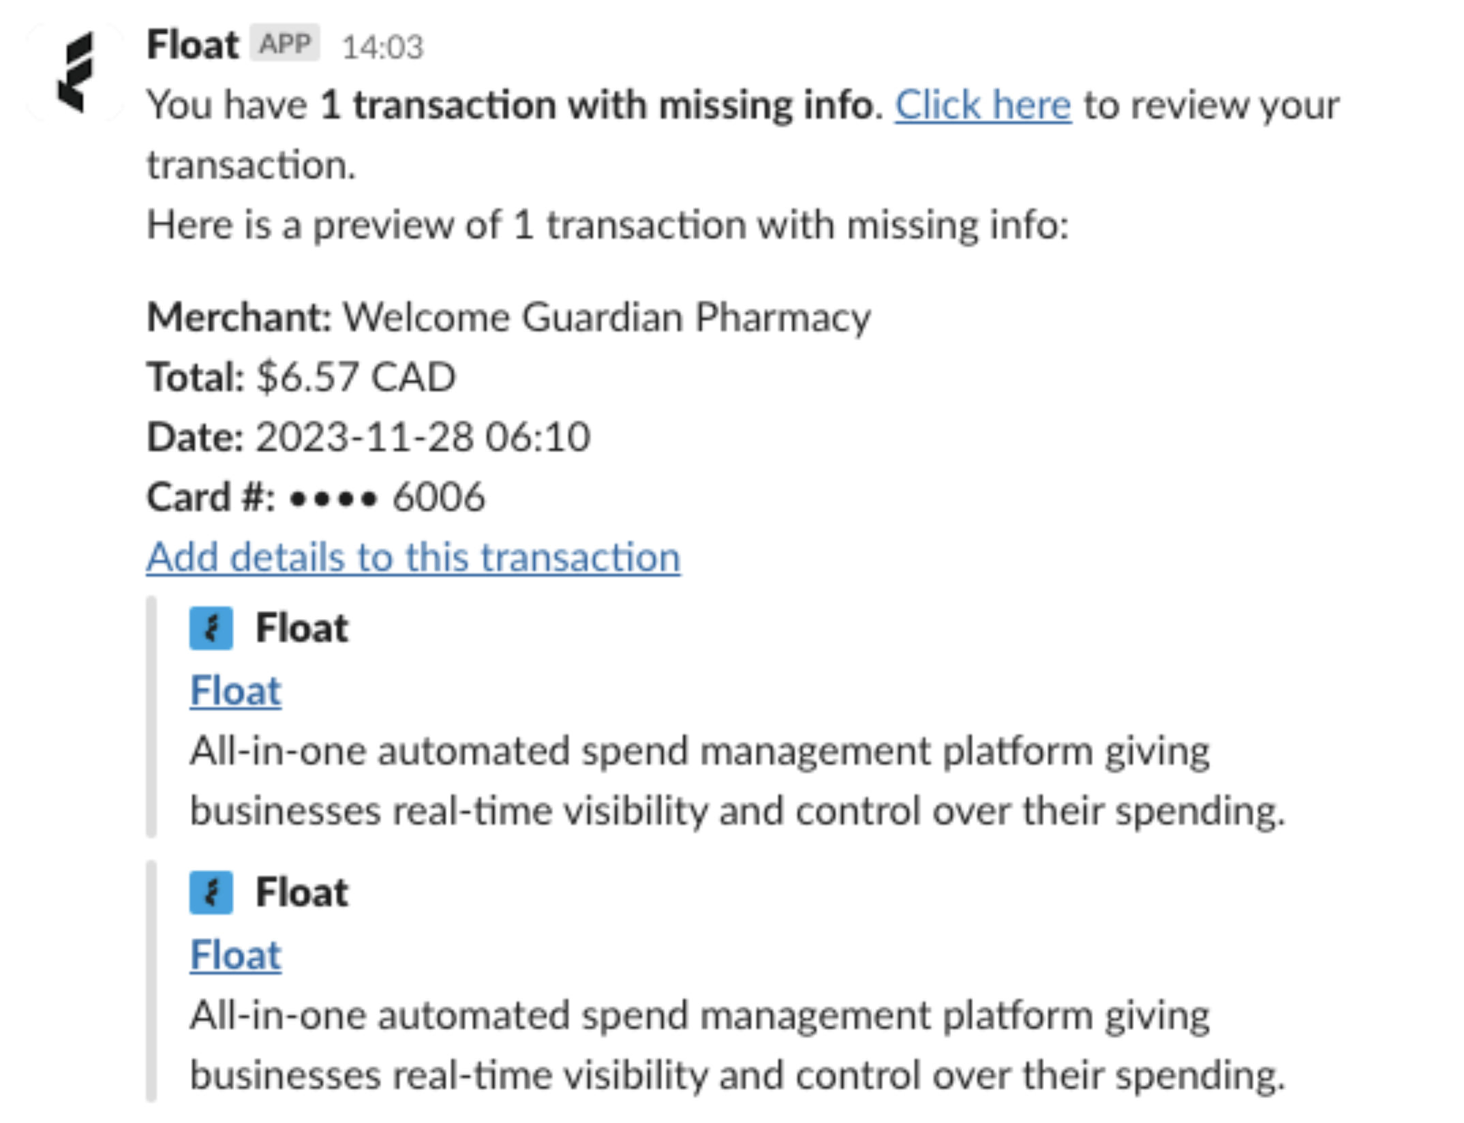
Task: Click the gray bar beside first attachment
Action: pos(151,716)
